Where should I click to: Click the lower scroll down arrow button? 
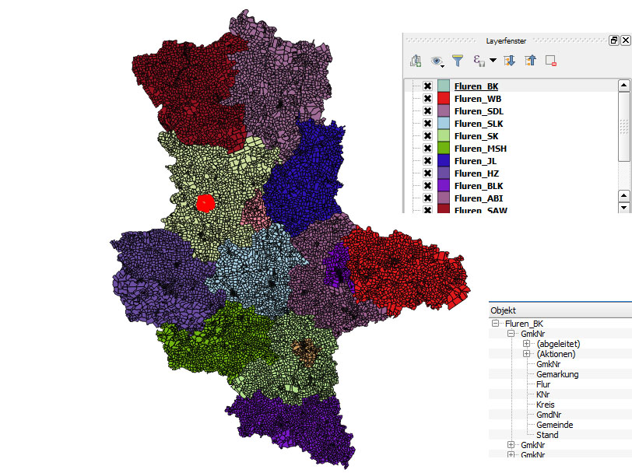623,208
